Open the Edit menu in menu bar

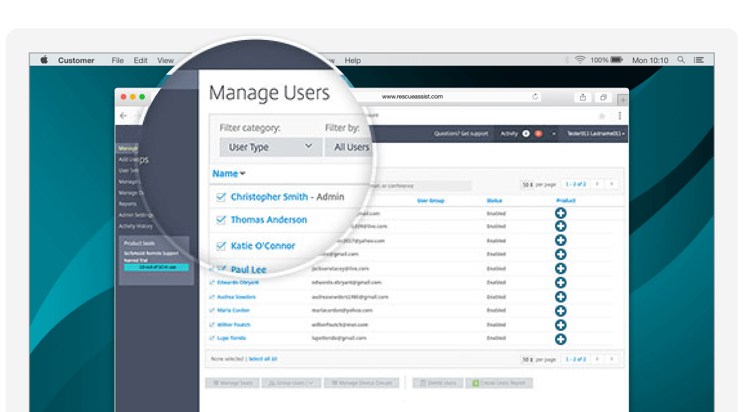(140, 61)
